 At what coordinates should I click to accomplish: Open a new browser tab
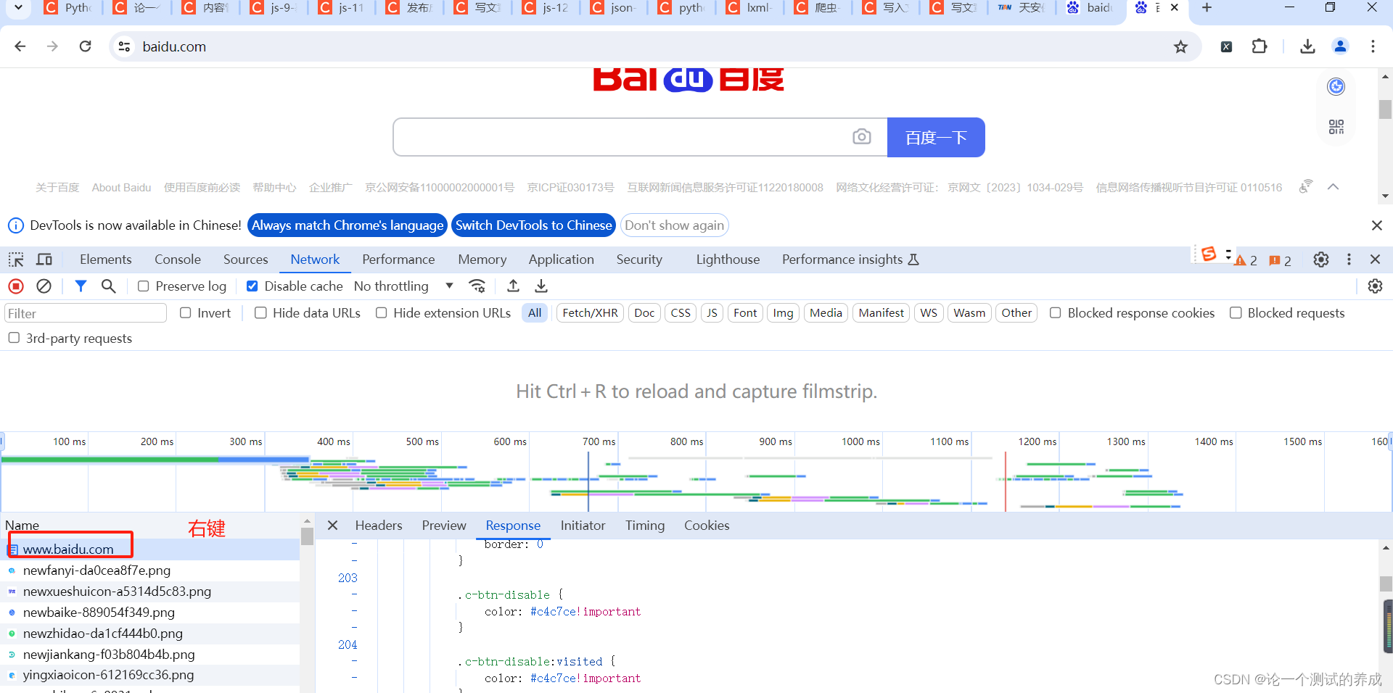1207,8
